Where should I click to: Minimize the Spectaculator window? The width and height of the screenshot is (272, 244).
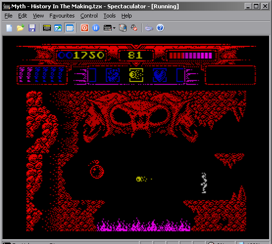coord(248,6)
